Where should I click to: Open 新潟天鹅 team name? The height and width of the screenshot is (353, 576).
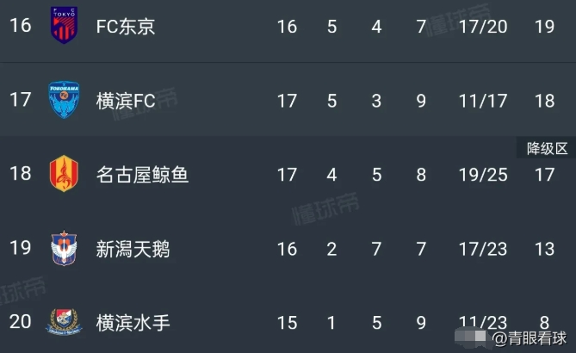click(133, 249)
